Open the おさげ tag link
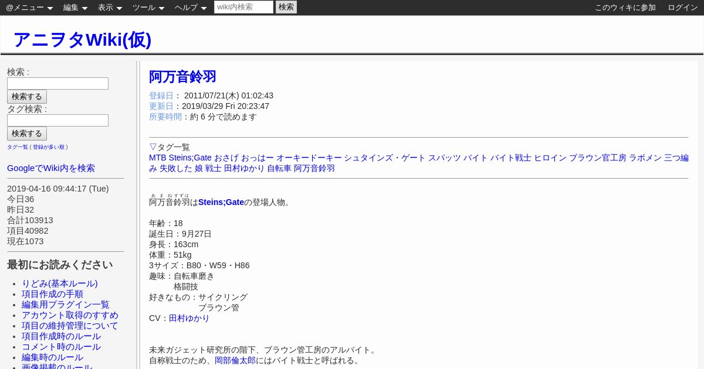 click(226, 158)
